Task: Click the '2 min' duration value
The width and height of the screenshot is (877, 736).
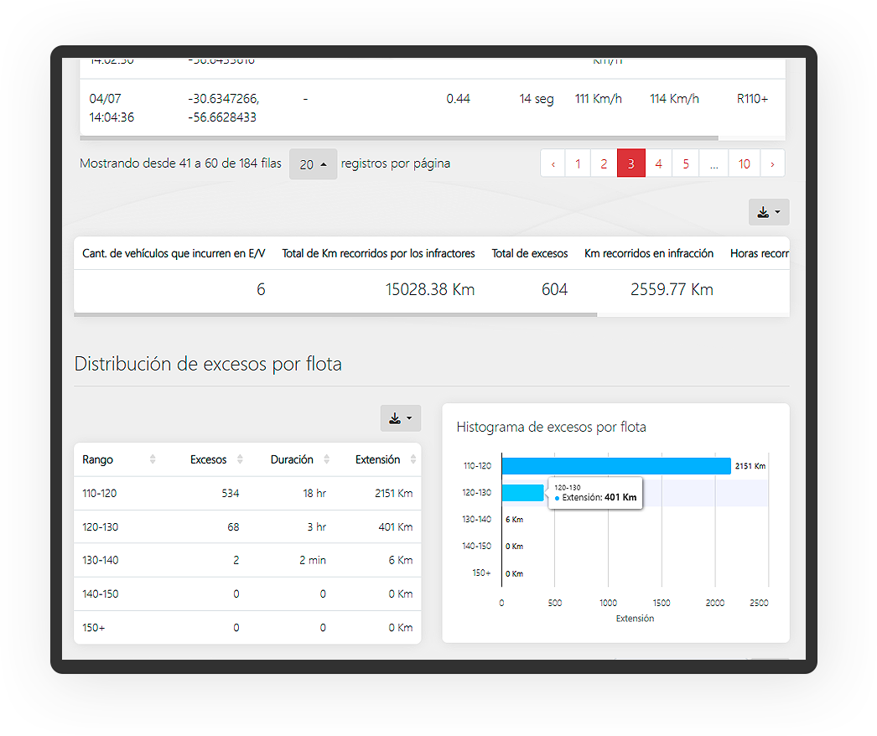Action: point(313,561)
